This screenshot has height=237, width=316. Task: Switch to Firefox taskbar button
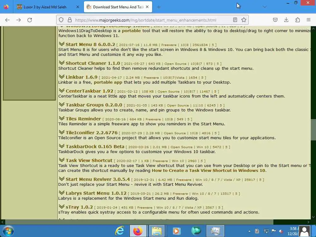pyautogui.click(x=138, y=231)
